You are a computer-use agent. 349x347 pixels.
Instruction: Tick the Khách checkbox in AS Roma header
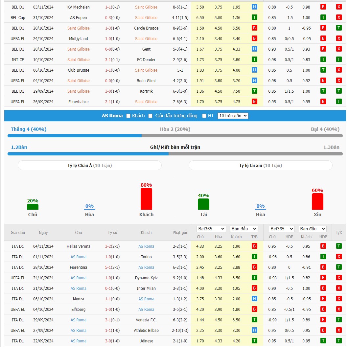128,116
